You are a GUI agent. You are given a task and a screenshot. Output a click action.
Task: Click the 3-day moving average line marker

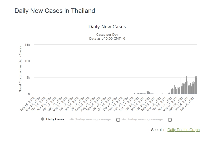point(72,119)
